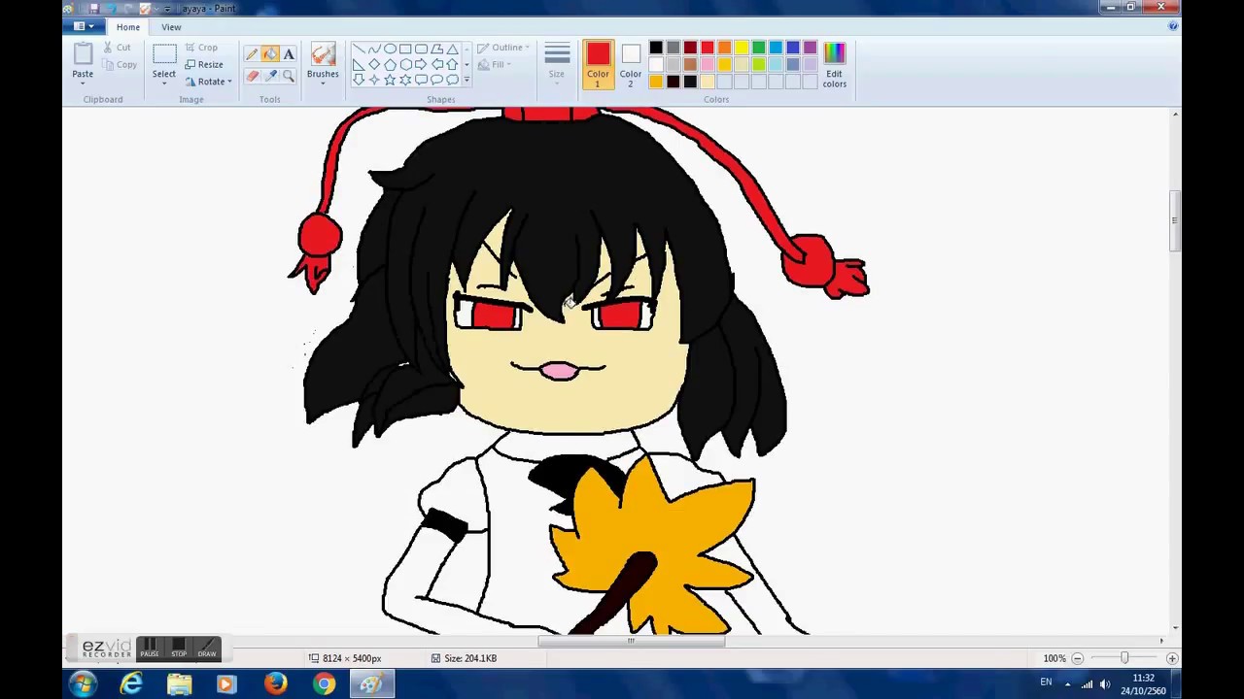Choose the Right triangle shape

click(x=359, y=65)
